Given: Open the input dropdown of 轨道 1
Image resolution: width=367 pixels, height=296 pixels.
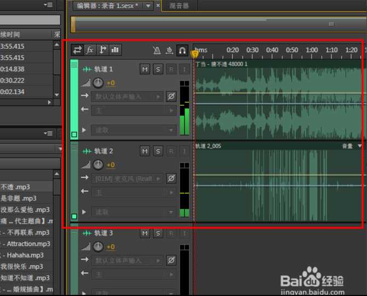Looking at the screenshot, I should point(127,96).
